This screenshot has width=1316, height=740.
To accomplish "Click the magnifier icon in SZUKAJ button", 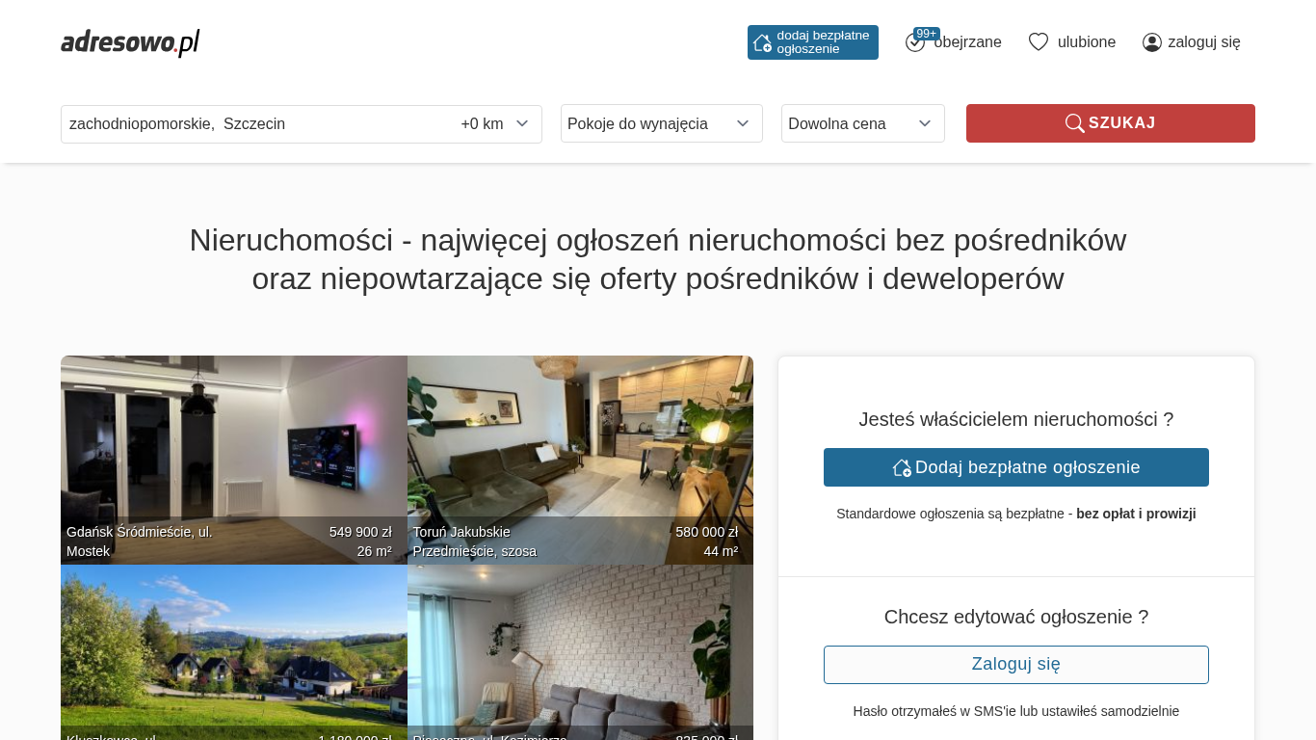I will pos(1074,123).
